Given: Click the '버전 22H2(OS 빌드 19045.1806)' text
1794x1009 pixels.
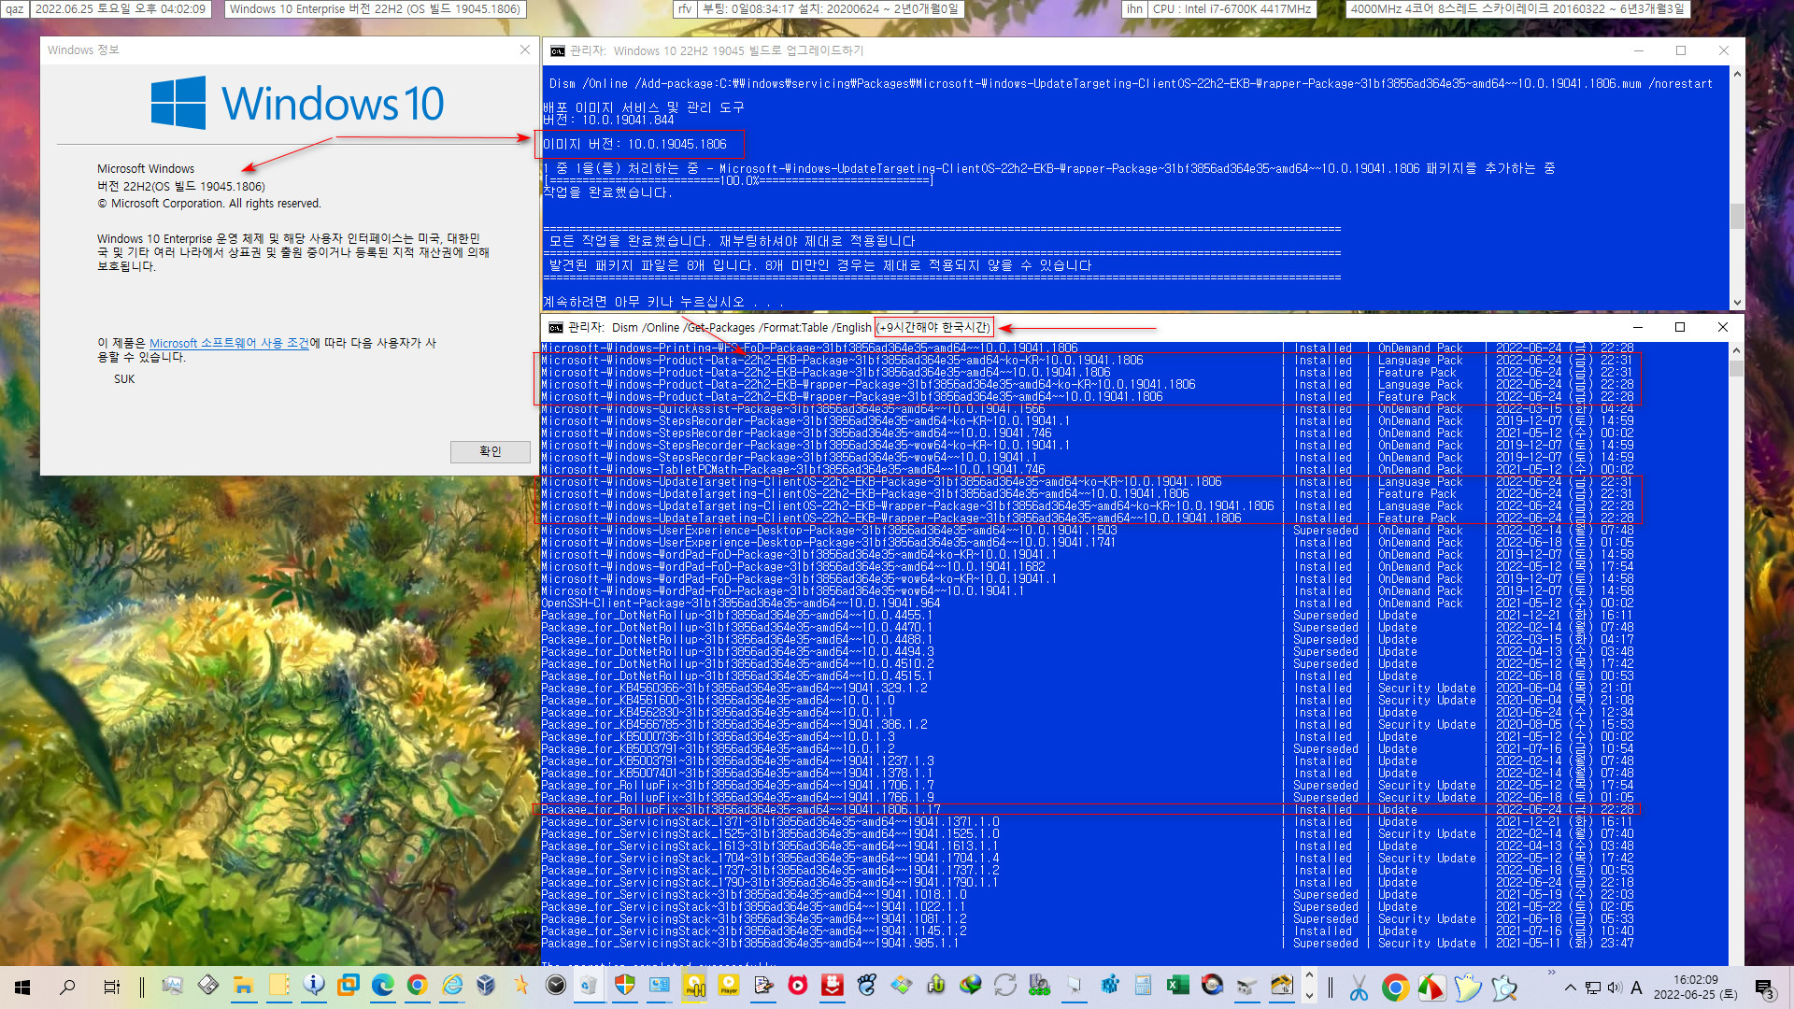Looking at the screenshot, I should [x=181, y=186].
